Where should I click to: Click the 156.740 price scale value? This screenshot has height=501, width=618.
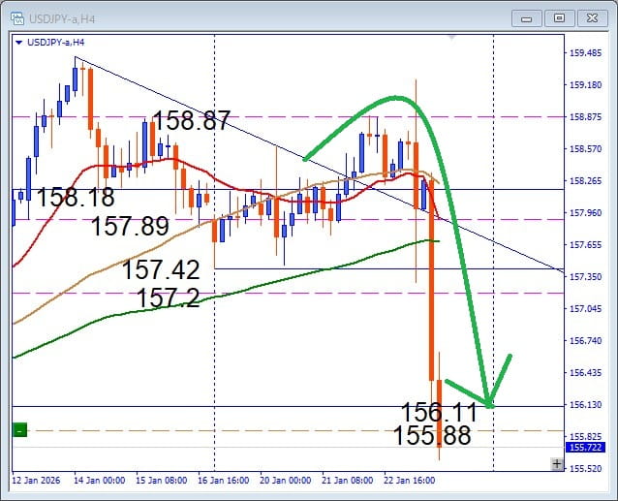pyautogui.click(x=586, y=340)
